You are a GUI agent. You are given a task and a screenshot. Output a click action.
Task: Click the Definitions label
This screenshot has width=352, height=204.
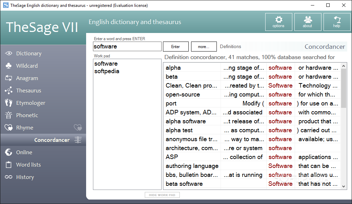[x=230, y=46]
